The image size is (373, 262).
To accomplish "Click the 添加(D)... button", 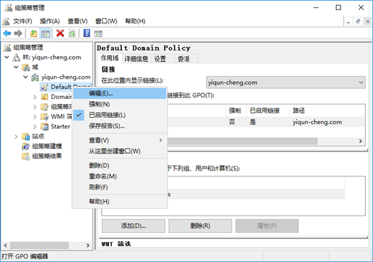I will click(x=133, y=226).
